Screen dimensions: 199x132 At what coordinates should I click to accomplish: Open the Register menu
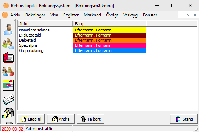pos(71,15)
